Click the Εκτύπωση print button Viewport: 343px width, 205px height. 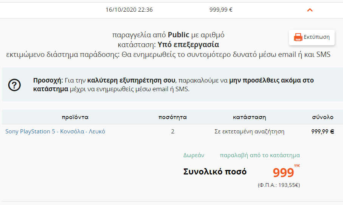pyautogui.click(x=312, y=37)
